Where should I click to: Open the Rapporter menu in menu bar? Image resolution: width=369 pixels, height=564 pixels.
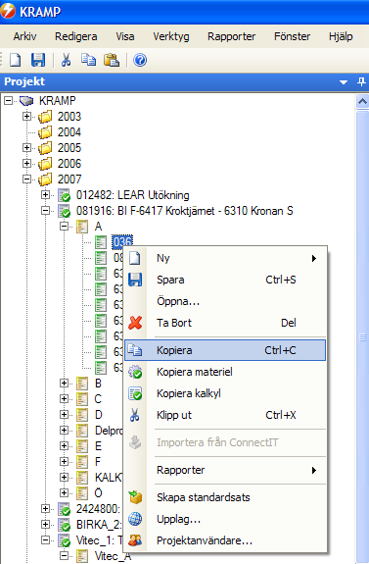coord(232,36)
